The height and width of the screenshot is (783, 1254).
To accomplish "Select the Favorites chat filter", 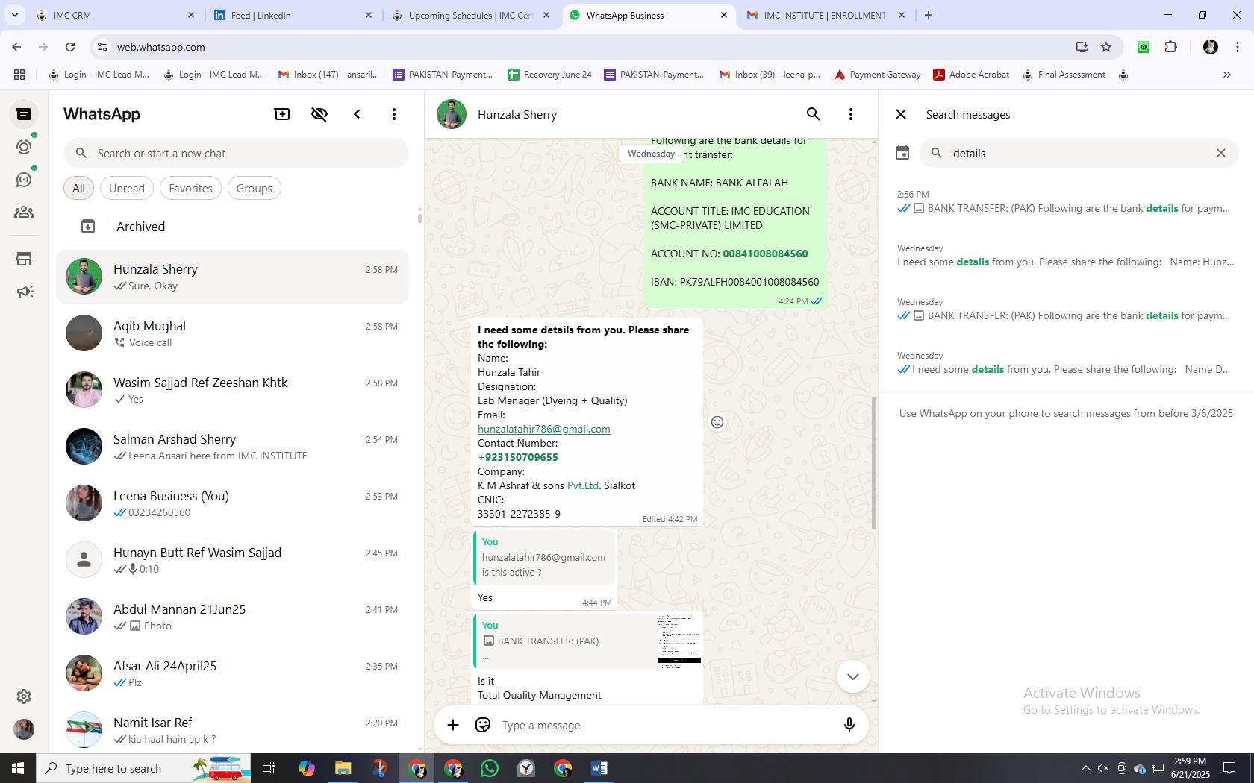I will (190, 189).
